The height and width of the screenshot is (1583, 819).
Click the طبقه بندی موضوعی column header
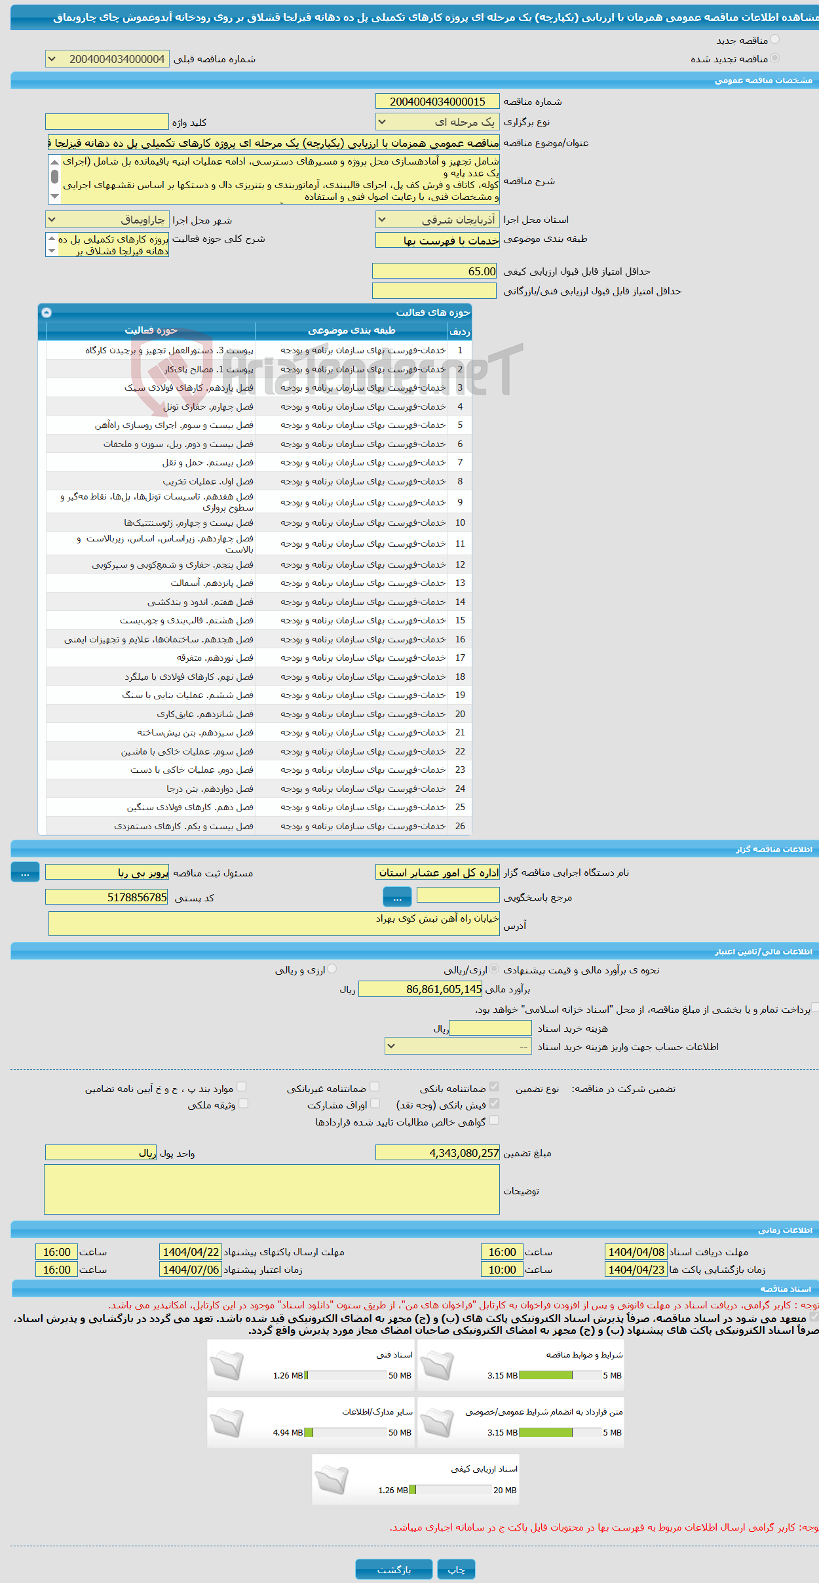point(351,330)
